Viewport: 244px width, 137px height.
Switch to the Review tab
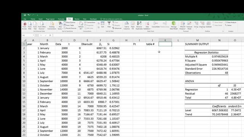(77, 19)
